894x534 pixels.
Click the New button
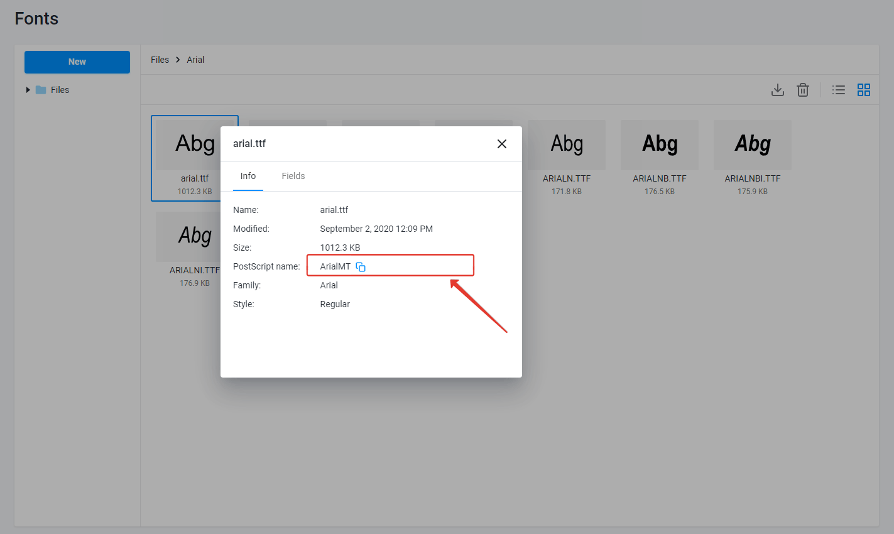click(77, 62)
